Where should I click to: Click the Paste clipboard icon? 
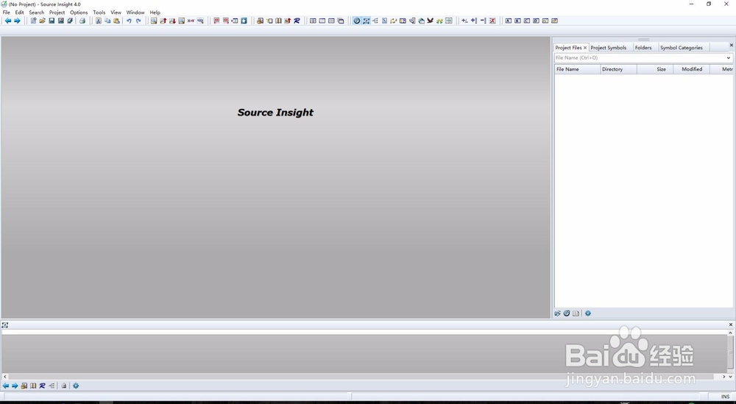[x=116, y=21]
